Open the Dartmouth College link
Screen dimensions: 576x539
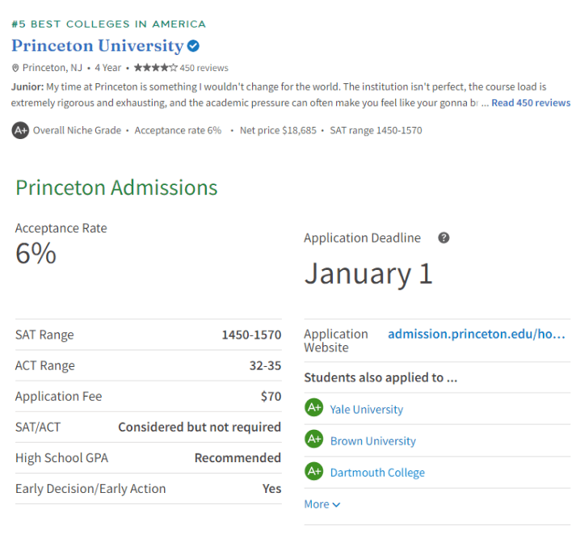[x=377, y=473]
